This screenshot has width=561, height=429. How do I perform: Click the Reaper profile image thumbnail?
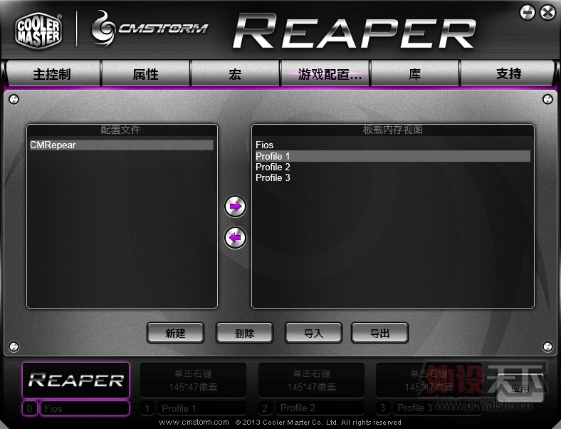tap(76, 380)
